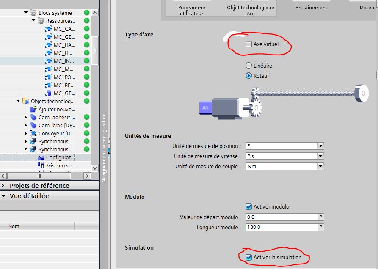The image size is (378, 269).
Task: Expand the Projets de référence panel
Action: coord(3,185)
